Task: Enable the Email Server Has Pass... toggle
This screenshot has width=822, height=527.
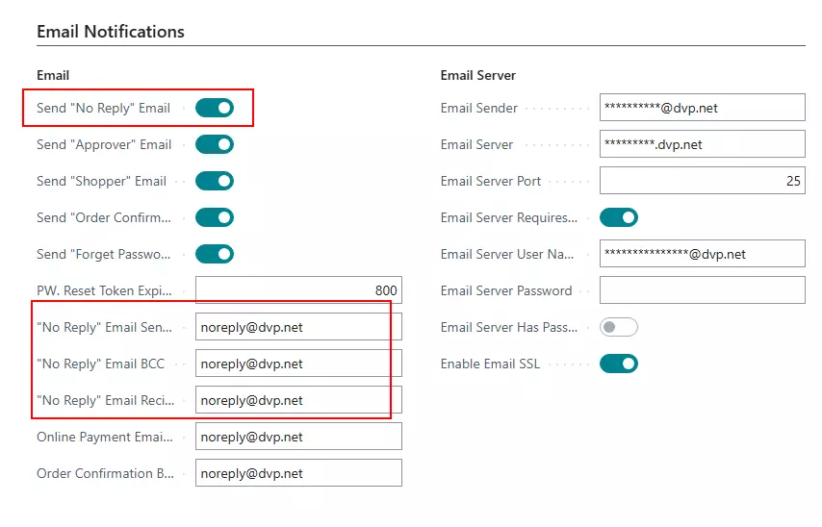Action: (618, 327)
